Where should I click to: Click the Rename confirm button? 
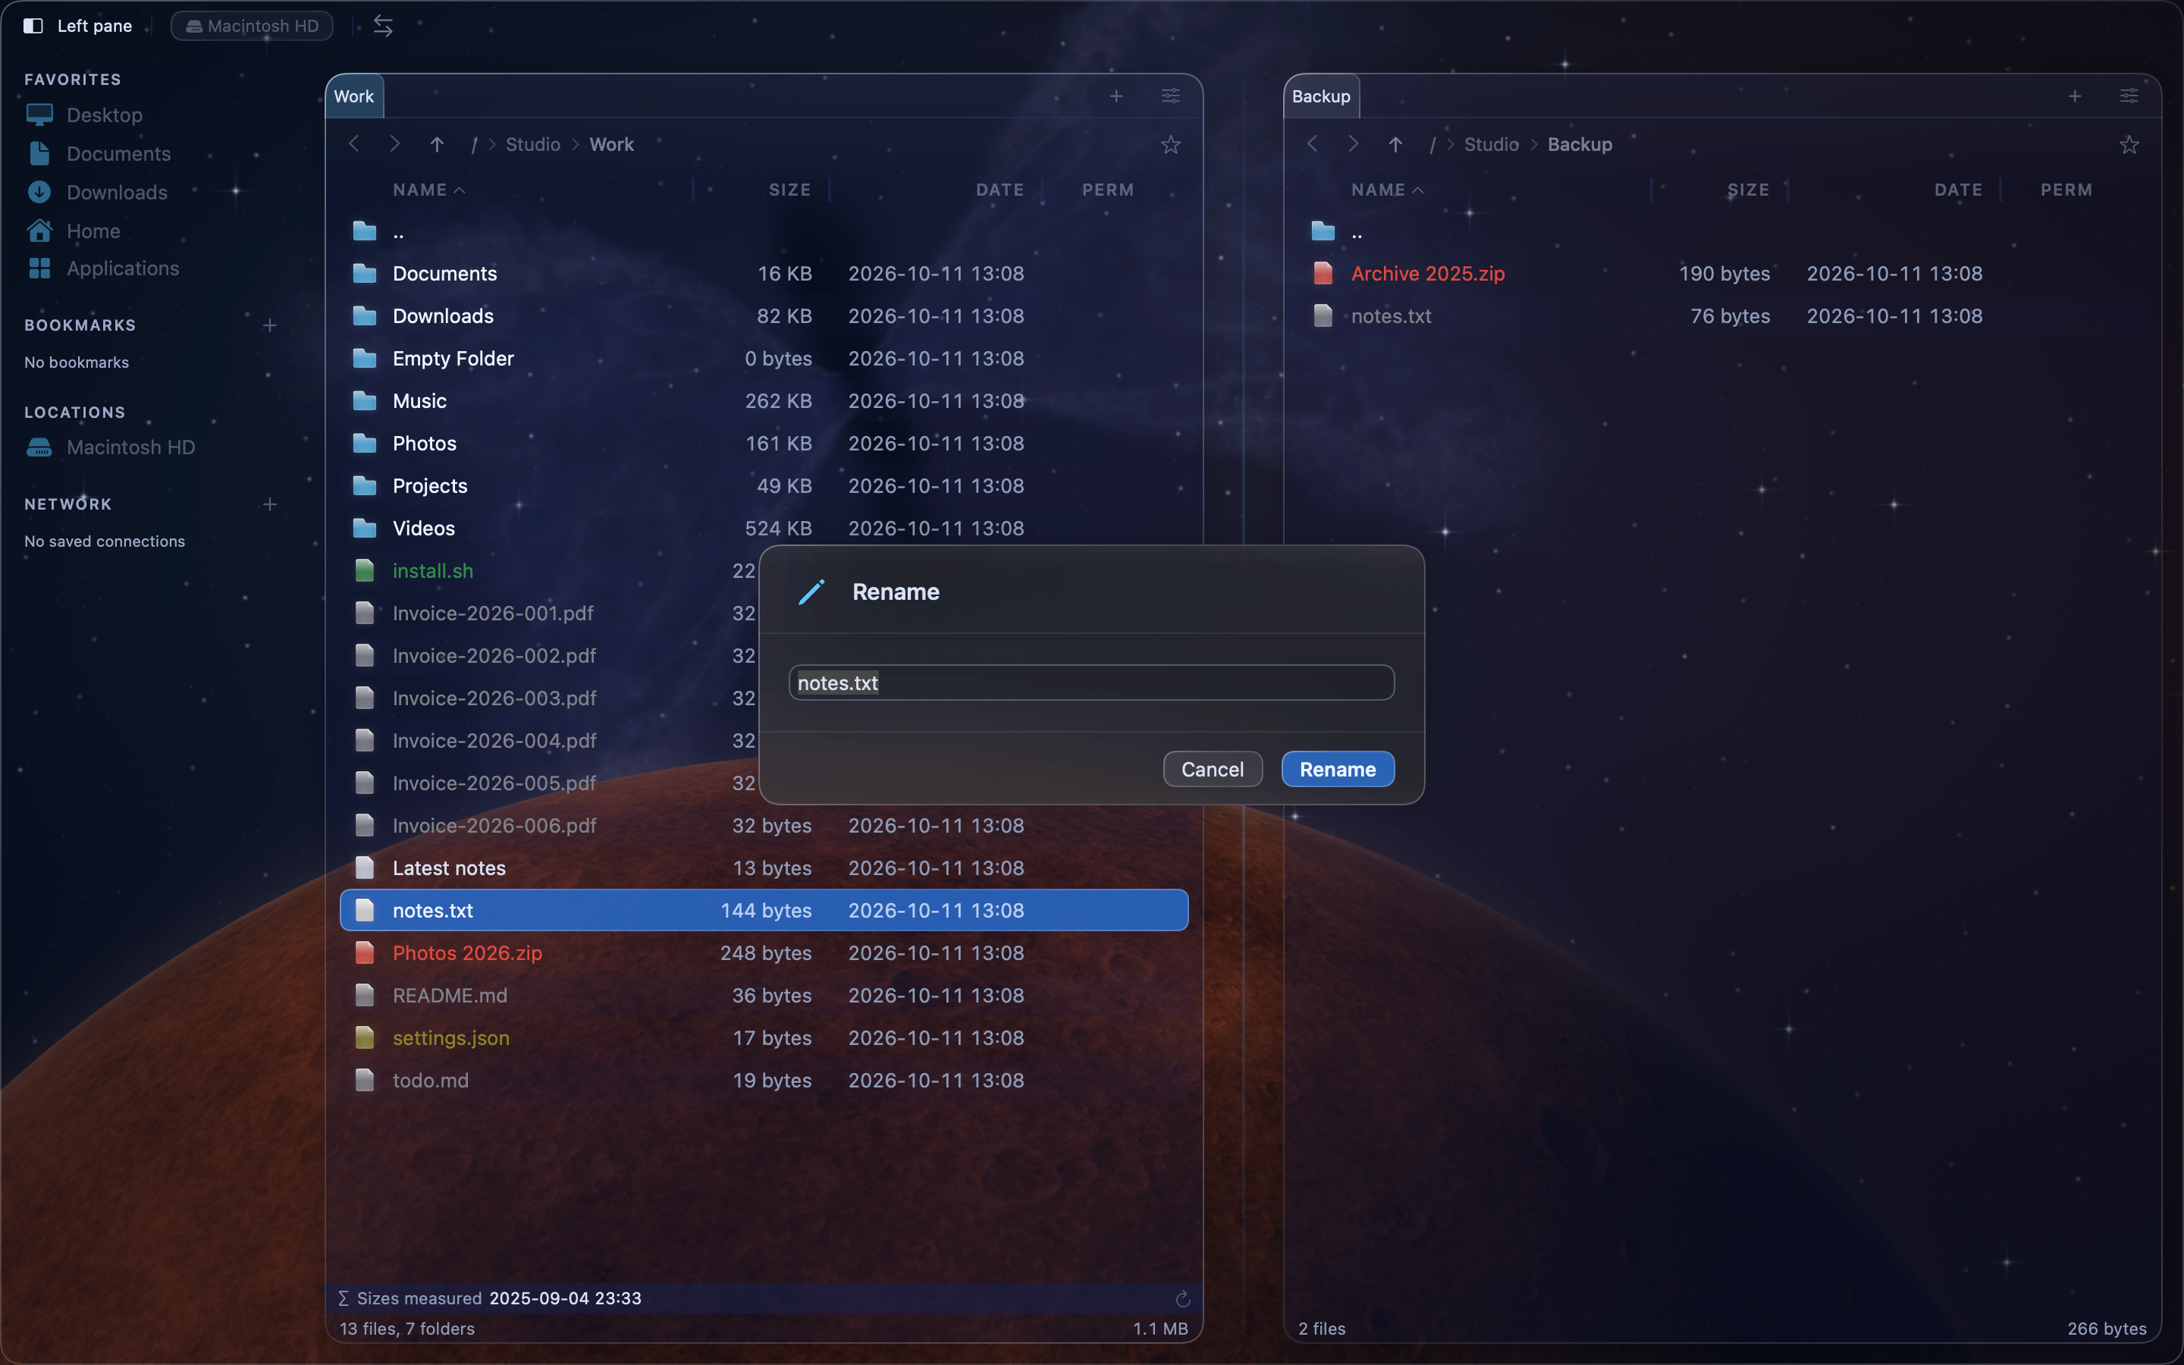(x=1338, y=769)
